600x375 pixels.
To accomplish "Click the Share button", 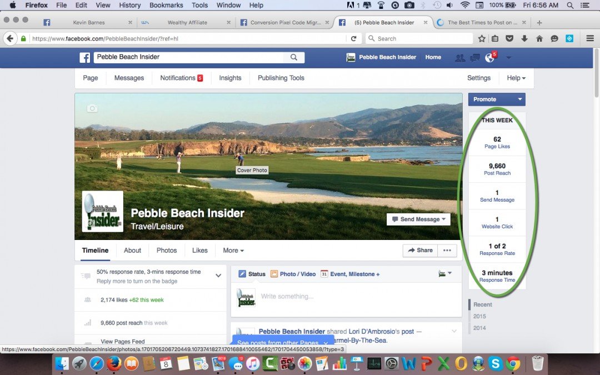I will (420, 250).
